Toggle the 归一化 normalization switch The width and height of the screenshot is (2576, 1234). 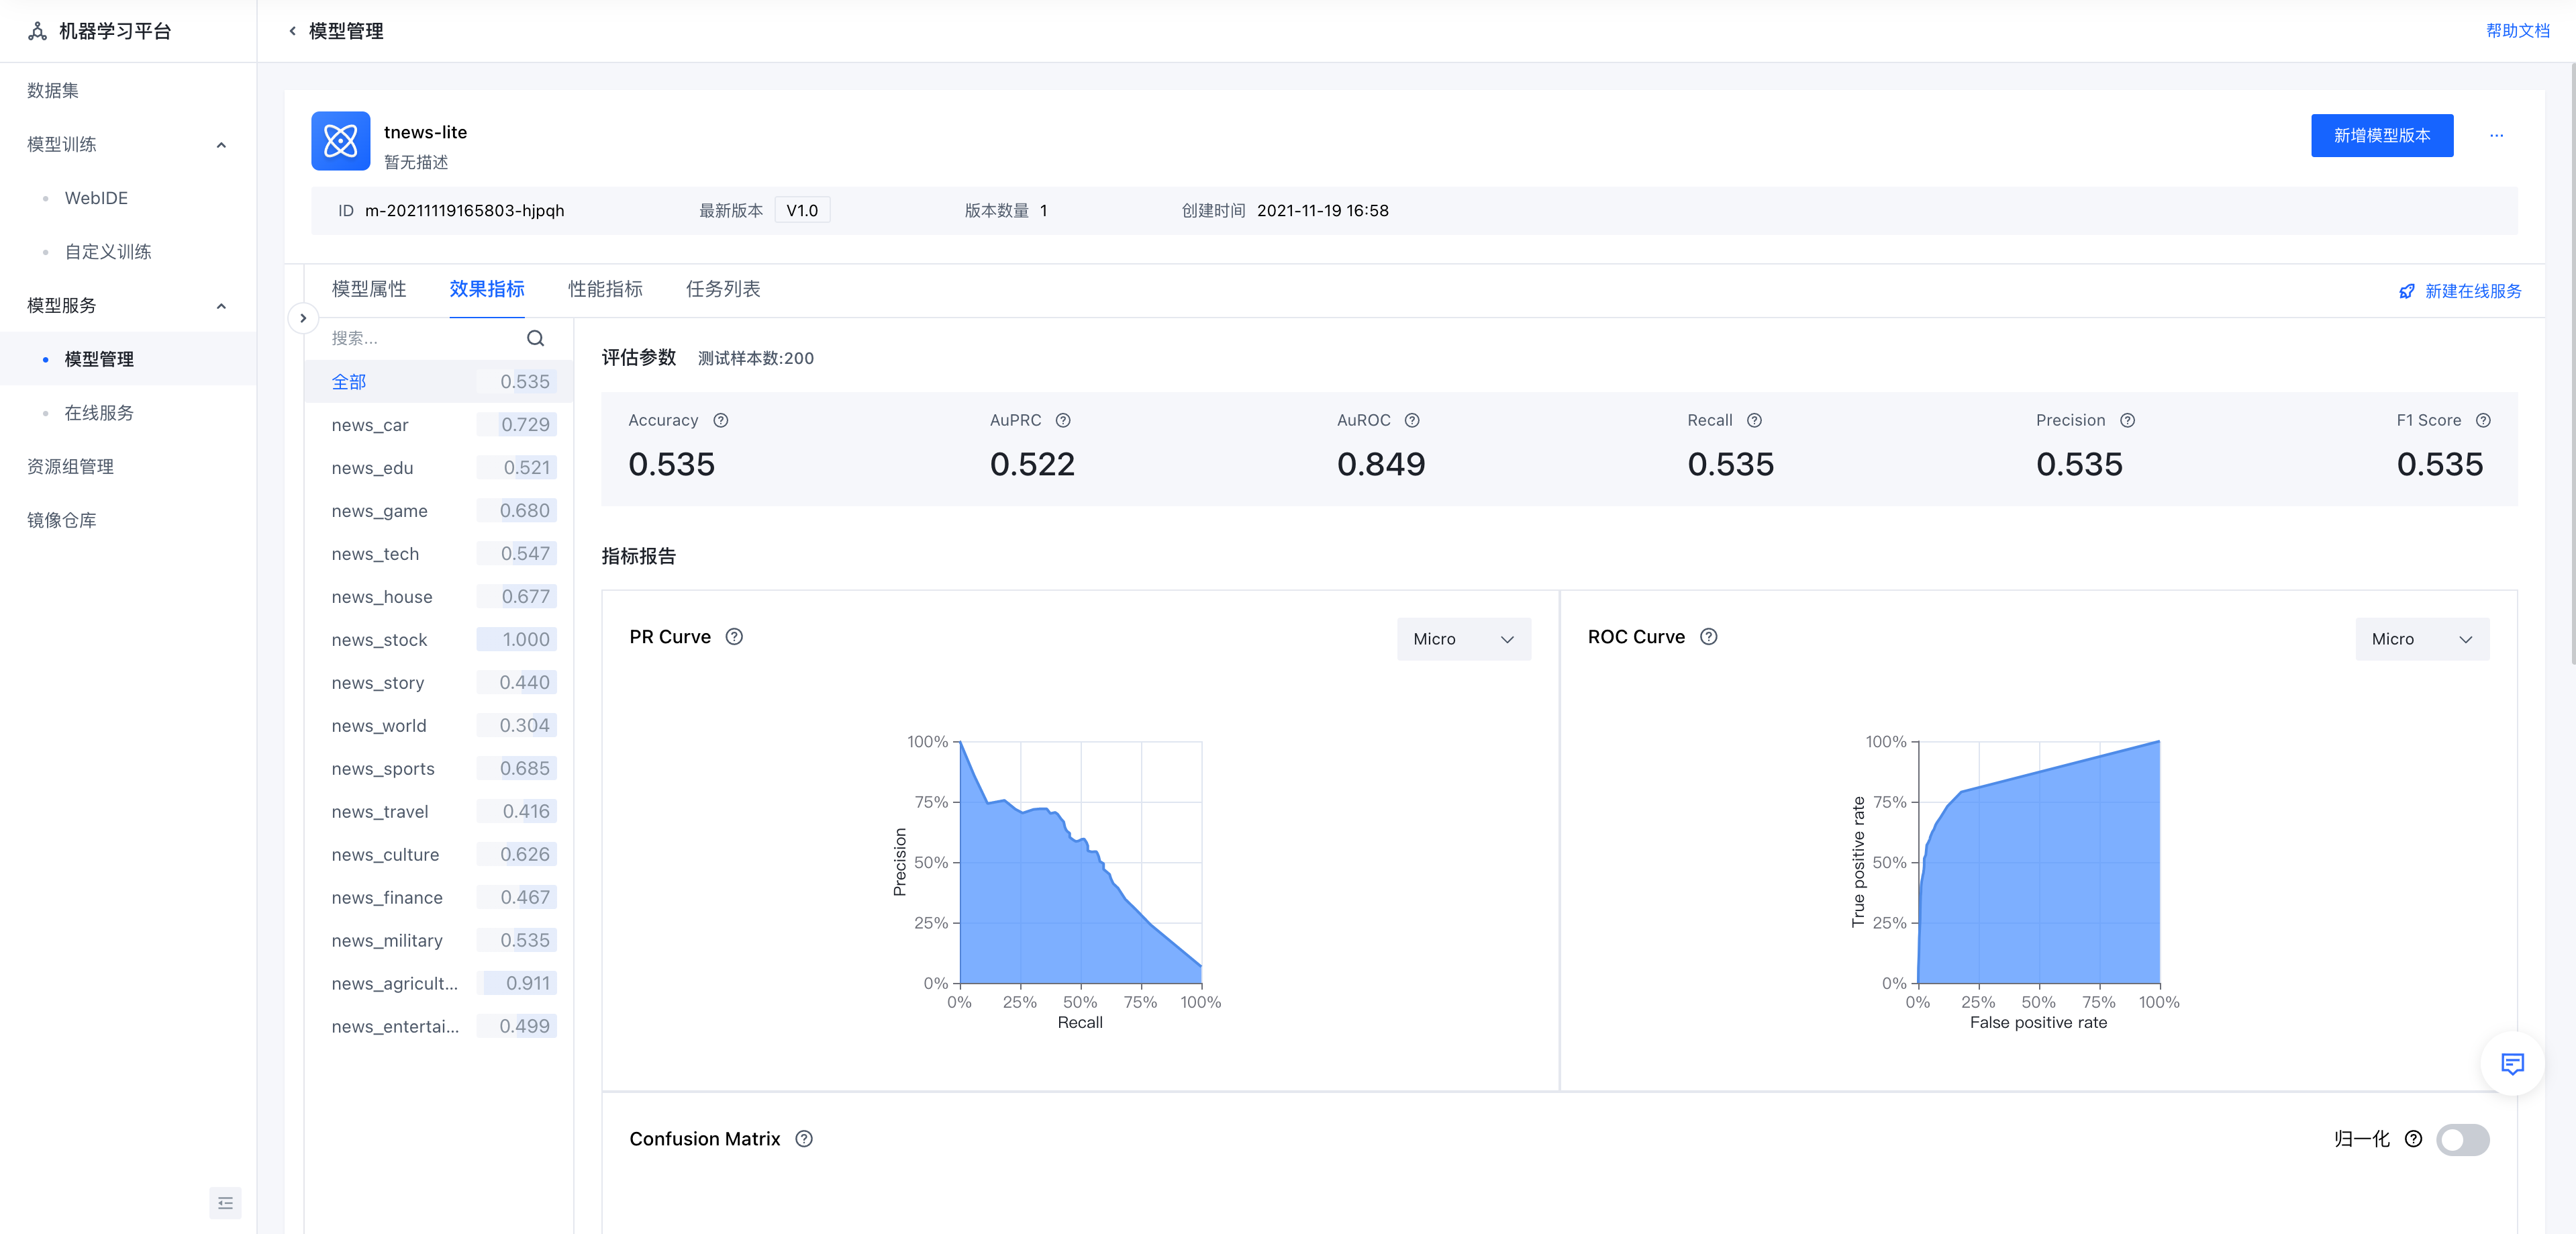pyautogui.click(x=2462, y=1140)
